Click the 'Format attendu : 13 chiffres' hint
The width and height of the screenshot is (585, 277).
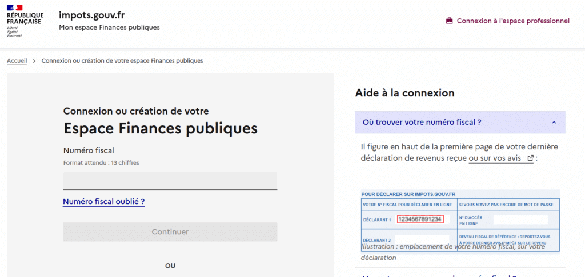(x=101, y=162)
